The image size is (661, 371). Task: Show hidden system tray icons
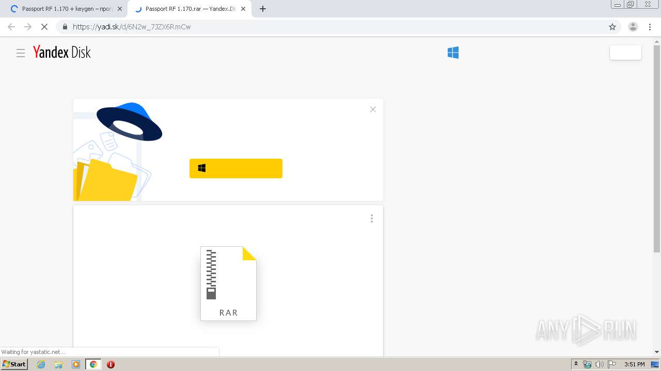point(576,364)
